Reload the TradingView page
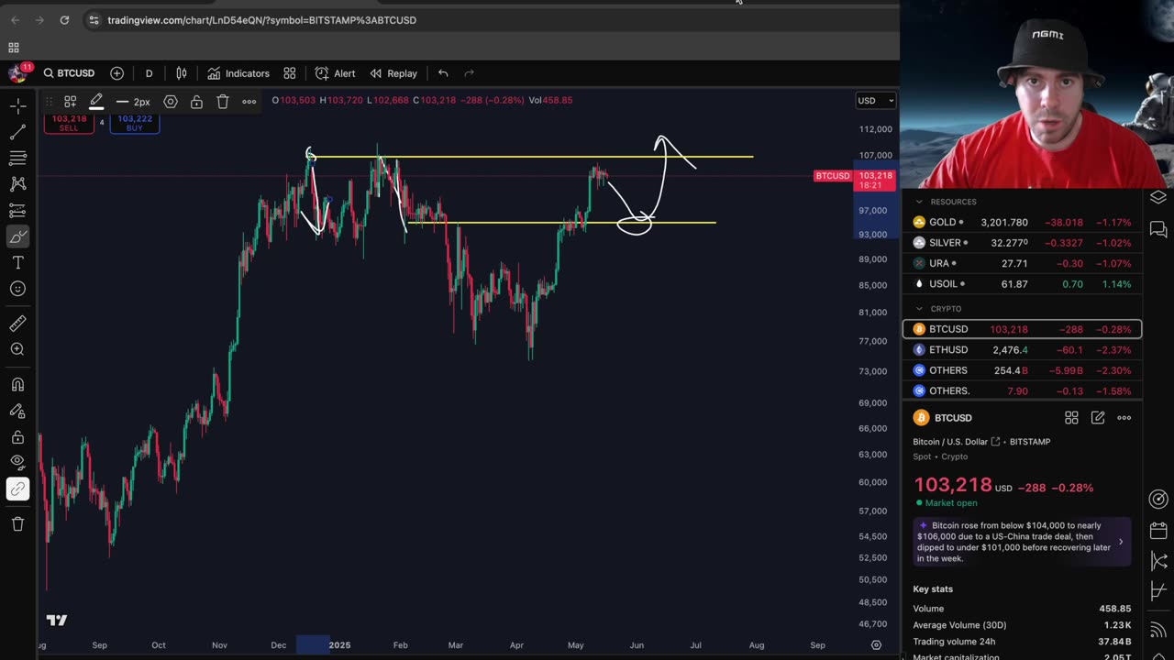This screenshot has height=660, width=1174. tap(64, 20)
